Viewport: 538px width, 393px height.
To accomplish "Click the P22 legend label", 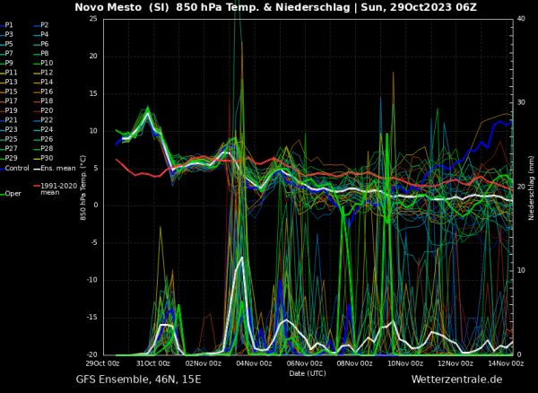I will coord(43,120).
